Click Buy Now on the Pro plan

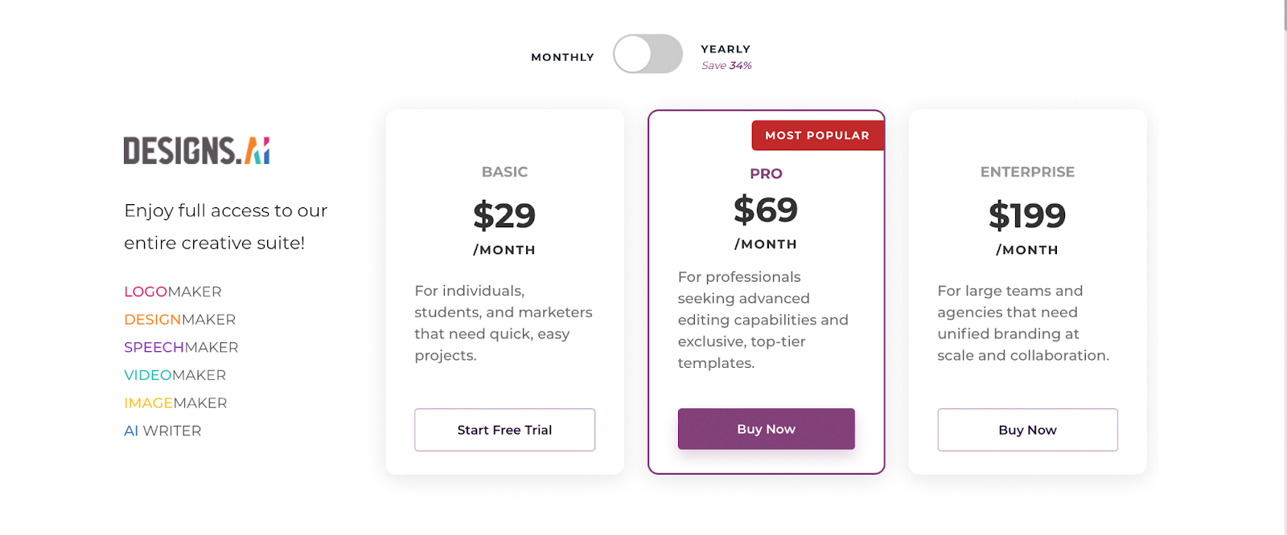(766, 429)
